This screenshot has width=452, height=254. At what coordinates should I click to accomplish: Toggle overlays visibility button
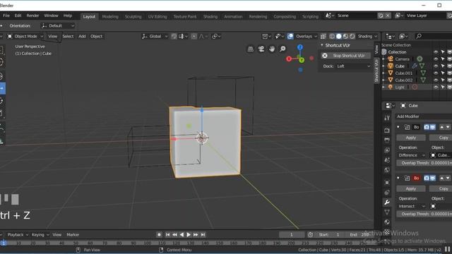(290, 36)
